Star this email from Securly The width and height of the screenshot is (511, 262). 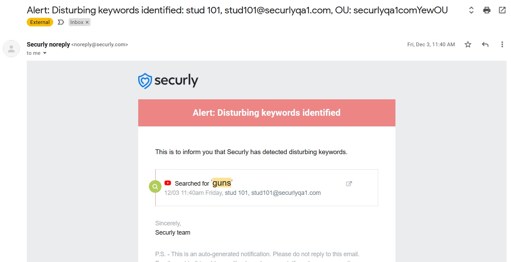pos(468,45)
